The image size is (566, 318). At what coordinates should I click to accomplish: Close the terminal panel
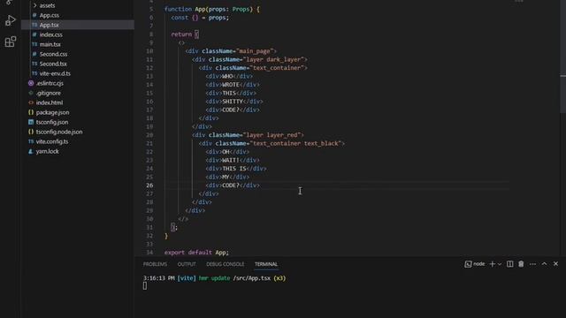tap(556, 264)
